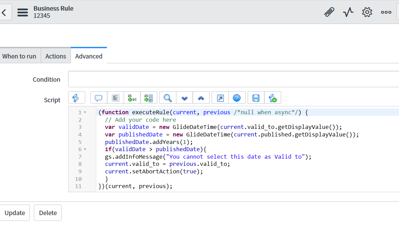Click the Condition field label

click(x=47, y=79)
